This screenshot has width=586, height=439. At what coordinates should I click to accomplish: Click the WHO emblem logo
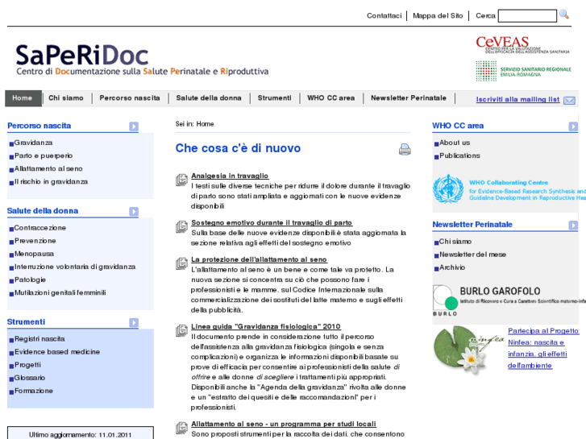pyautogui.click(x=448, y=189)
